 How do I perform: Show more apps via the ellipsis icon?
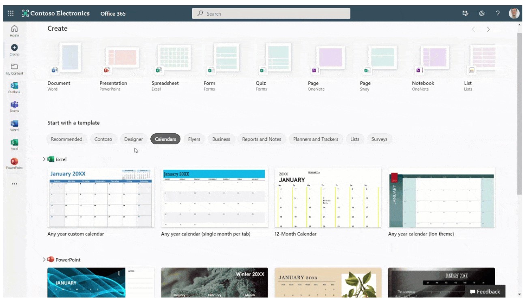(15, 184)
